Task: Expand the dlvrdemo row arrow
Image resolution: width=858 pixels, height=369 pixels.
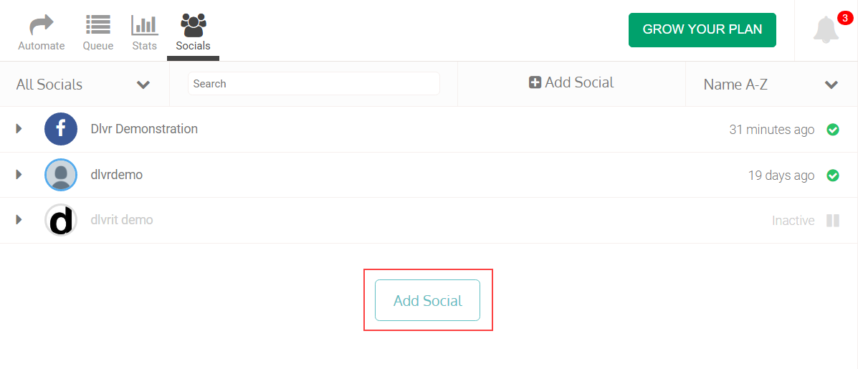Action: 19,175
